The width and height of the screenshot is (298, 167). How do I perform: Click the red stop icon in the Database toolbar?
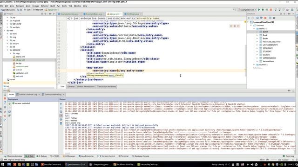click(x=265, y=18)
